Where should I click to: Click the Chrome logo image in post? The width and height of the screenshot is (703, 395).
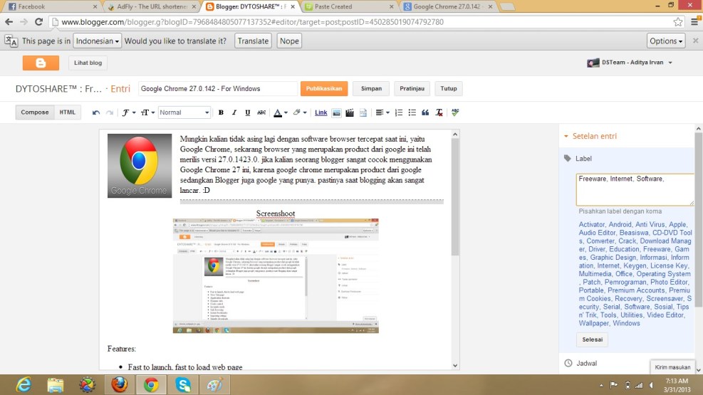coord(140,166)
